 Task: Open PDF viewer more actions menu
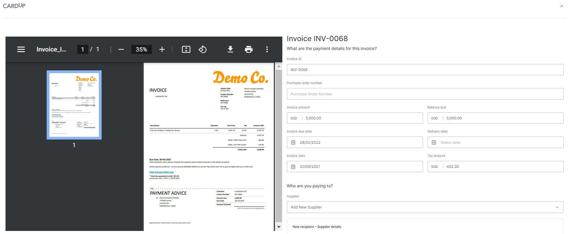pyautogui.click(x=267, y=49)
